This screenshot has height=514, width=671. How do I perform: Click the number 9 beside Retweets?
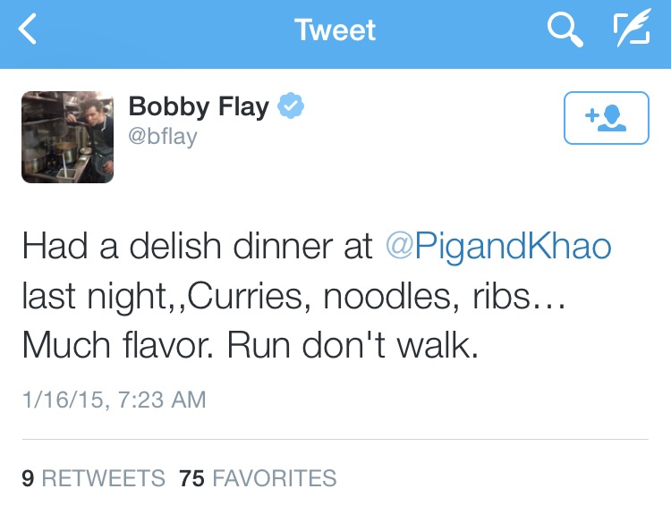point(28,478)
